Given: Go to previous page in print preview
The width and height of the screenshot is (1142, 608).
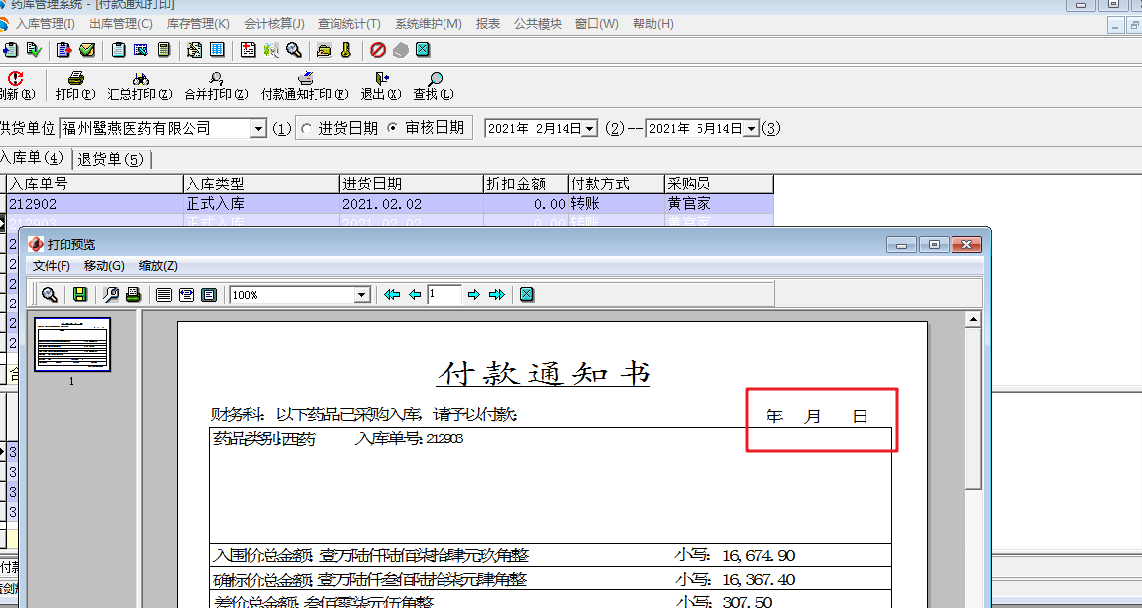Looking at the screenshot, I should tap(415, 295).
